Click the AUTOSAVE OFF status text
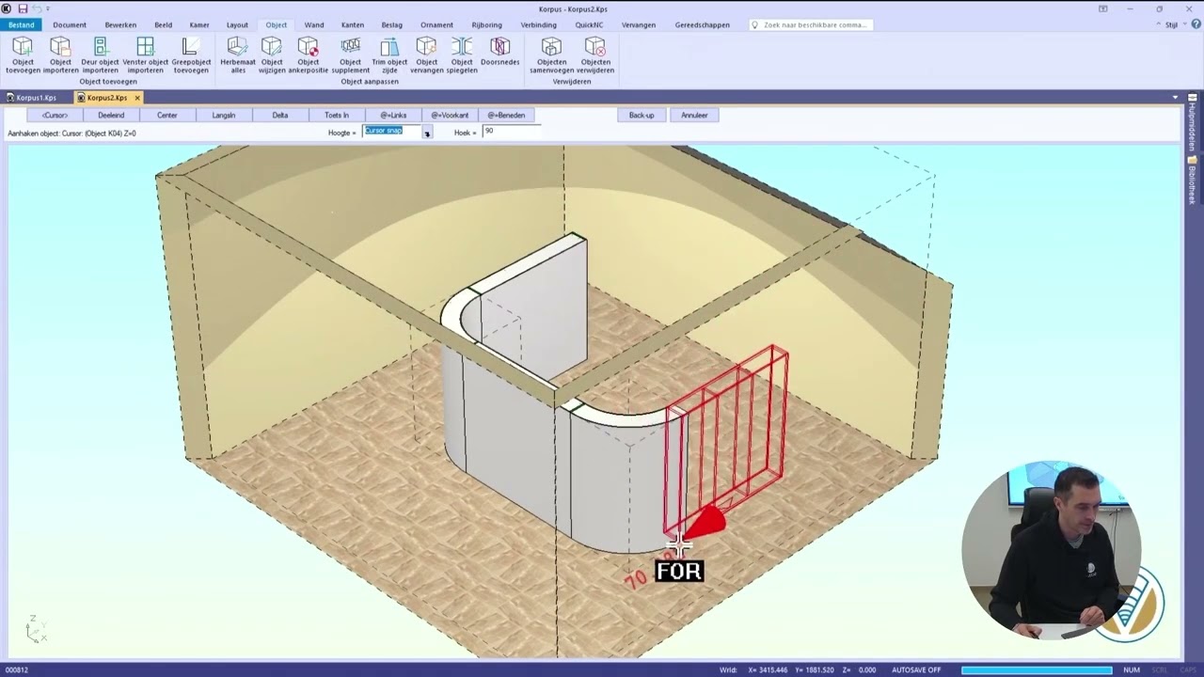 pyautogui.click(x=916, y=669)
